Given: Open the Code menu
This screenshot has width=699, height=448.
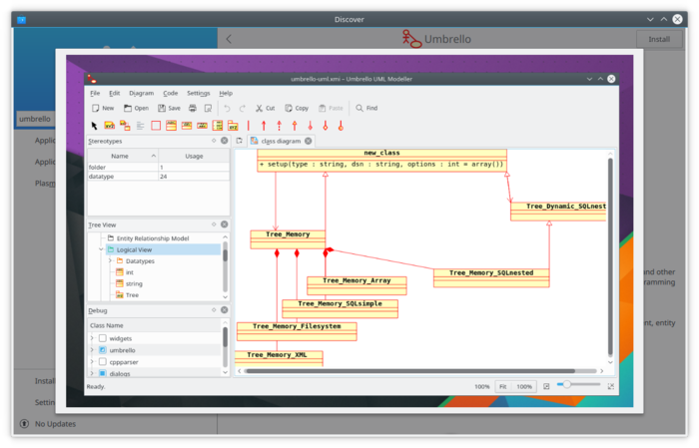Looking at the screenshot, I should coord(171,93).
